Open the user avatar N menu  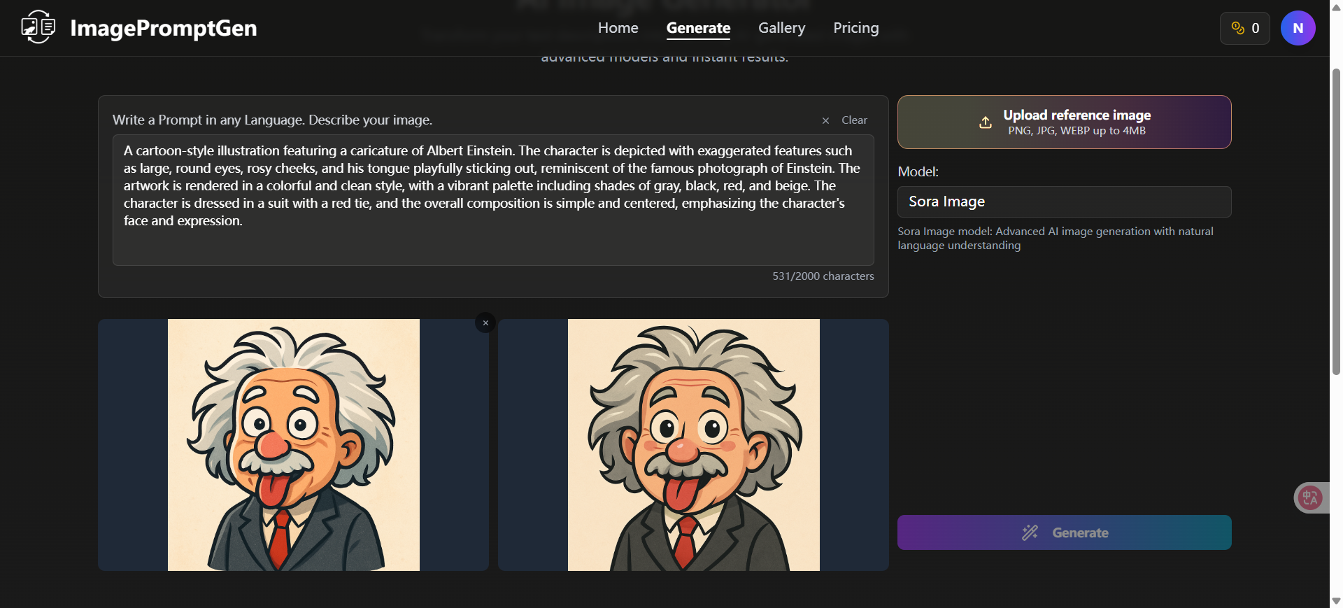1298,28
